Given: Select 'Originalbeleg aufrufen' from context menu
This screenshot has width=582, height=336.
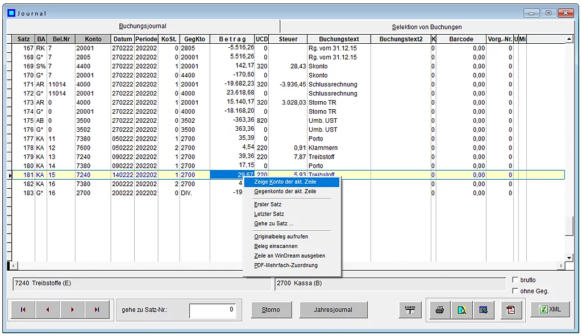Looking at the screenshot, I should pyautogui.click(x=281, y=237).
